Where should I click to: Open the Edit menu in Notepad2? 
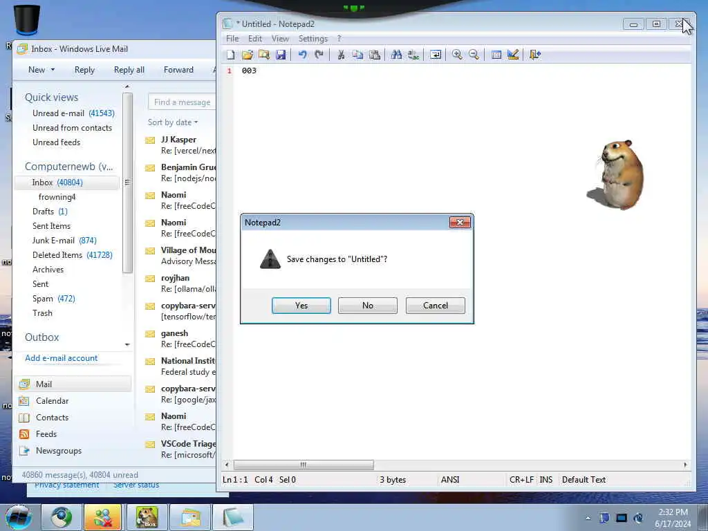(254, 39)
